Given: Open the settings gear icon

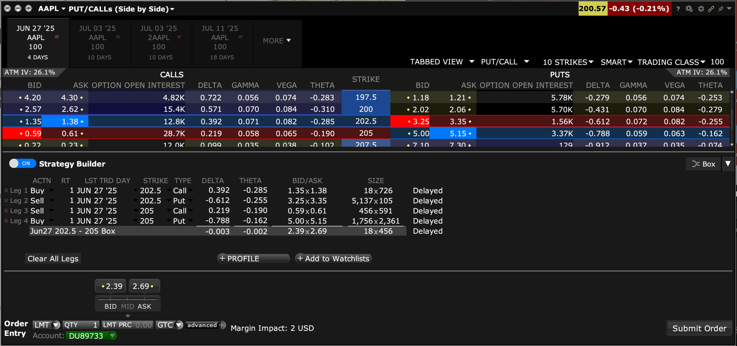Looking at the screenshot, I should pyautogui.click(x=701, y=9).
